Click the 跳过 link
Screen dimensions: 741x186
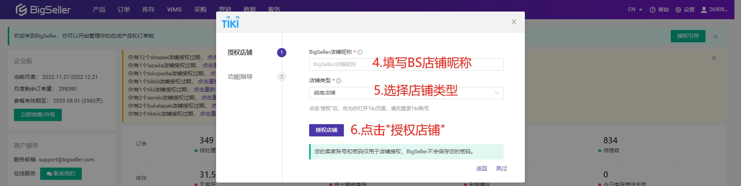[502, 168]
